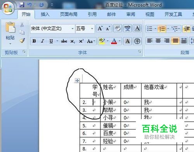Click the Enclose Characters 字 icon
The width and height of the screenshot is (194, 152).
137,41
